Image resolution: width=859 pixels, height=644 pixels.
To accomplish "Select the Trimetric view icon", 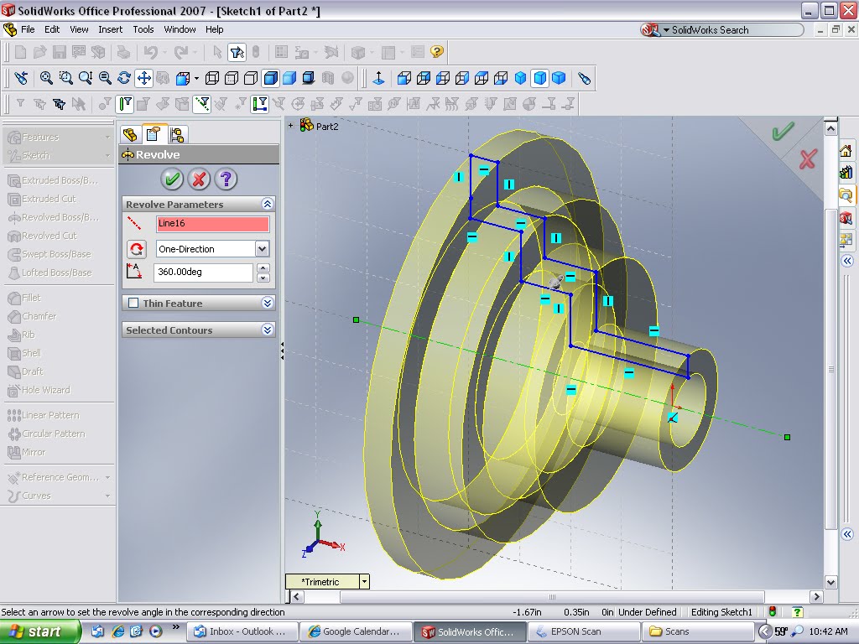I will coord(539,78).
